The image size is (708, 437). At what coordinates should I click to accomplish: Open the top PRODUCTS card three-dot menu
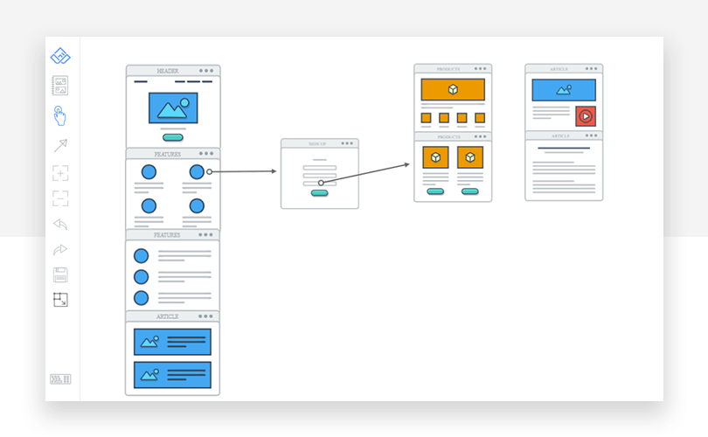coord(481,69)
